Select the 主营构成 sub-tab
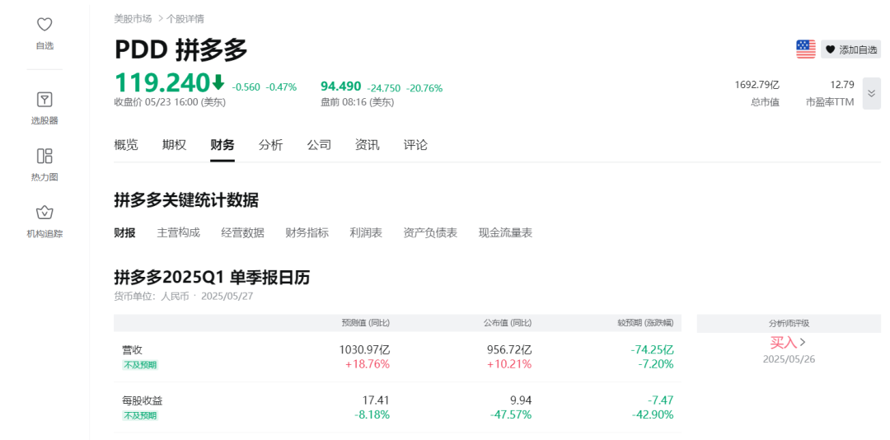890x440 pixels. pyautogui.click(x=178, y=233)
